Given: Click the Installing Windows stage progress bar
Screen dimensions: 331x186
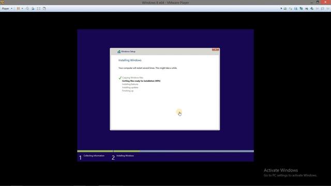Looking at the screenshot, I should pyautogui.click(x=184, y=151).
